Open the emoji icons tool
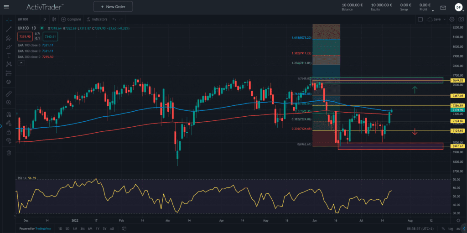This screenshot has width=467, height=233. 9,82
